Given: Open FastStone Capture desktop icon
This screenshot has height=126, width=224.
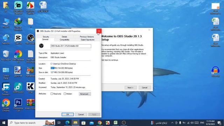Looking at the screenshot, I should (x=30, y=8).
